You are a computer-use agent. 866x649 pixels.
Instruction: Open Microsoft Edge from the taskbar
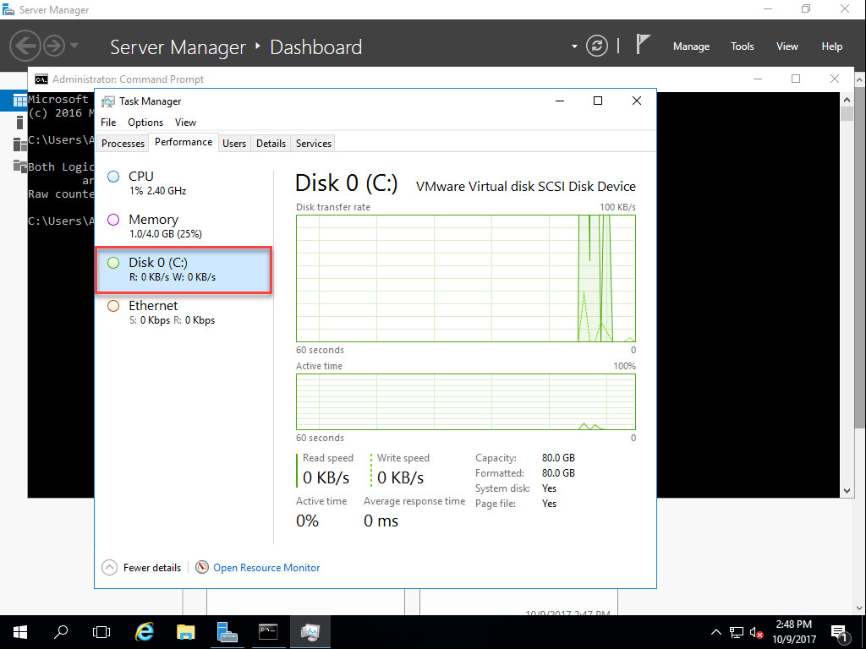point(144,631)
